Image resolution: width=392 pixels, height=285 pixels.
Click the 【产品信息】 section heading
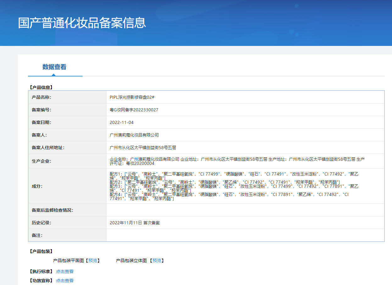click(x=41, y=87)
